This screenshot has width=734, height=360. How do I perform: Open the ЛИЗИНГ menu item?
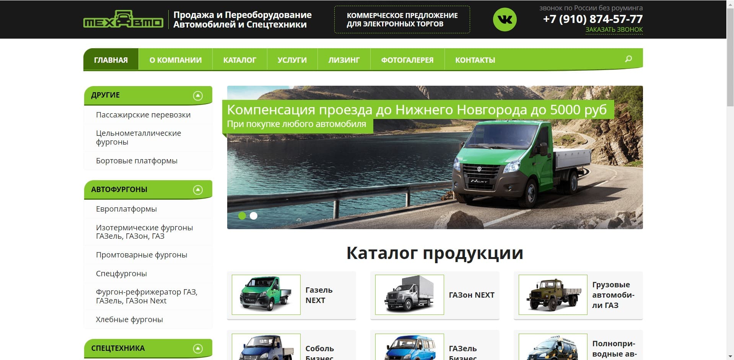tap(344, 60)
